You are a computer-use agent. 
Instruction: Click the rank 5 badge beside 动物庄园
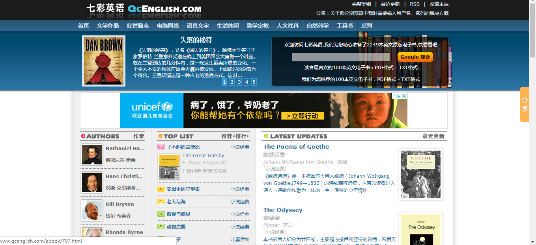point(161,227)
